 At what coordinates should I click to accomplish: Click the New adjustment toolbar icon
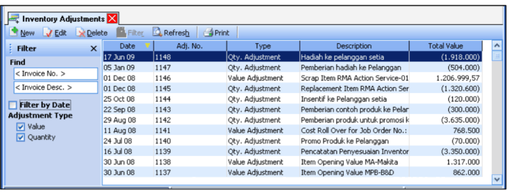click(14, 32)
